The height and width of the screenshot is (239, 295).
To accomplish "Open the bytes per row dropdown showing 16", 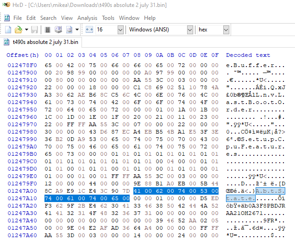I will [120, 30].
